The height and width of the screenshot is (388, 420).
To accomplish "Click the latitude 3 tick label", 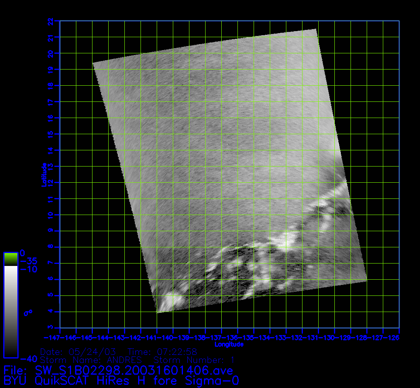I will pos(50,327).
